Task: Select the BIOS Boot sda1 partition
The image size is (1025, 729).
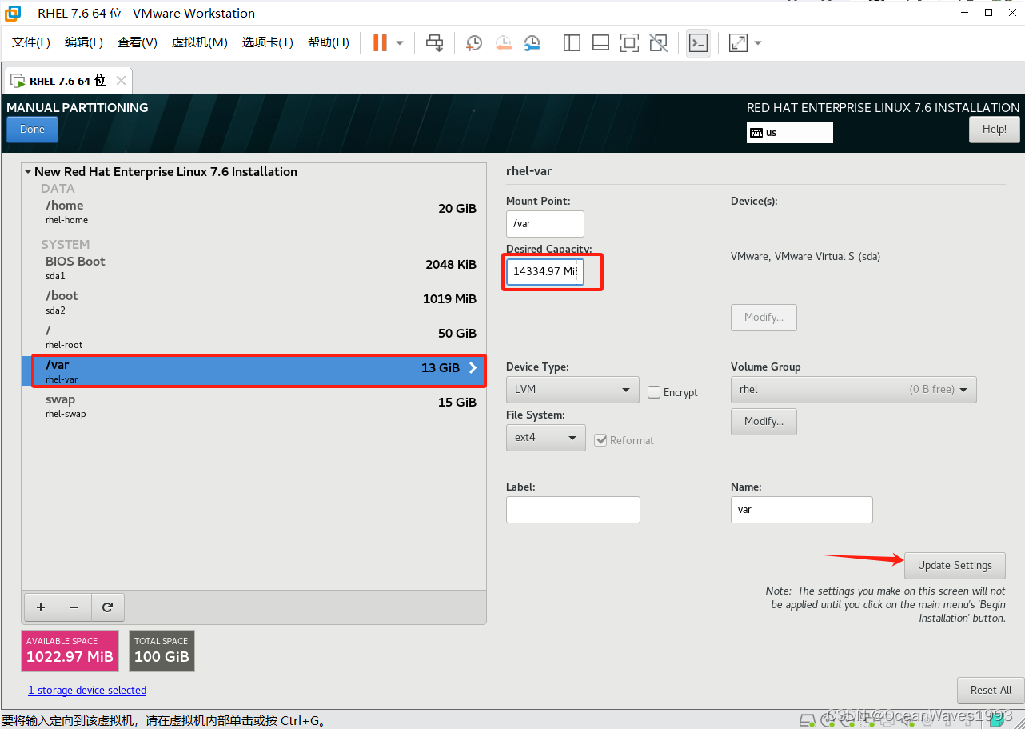Action: pos(253,268)
